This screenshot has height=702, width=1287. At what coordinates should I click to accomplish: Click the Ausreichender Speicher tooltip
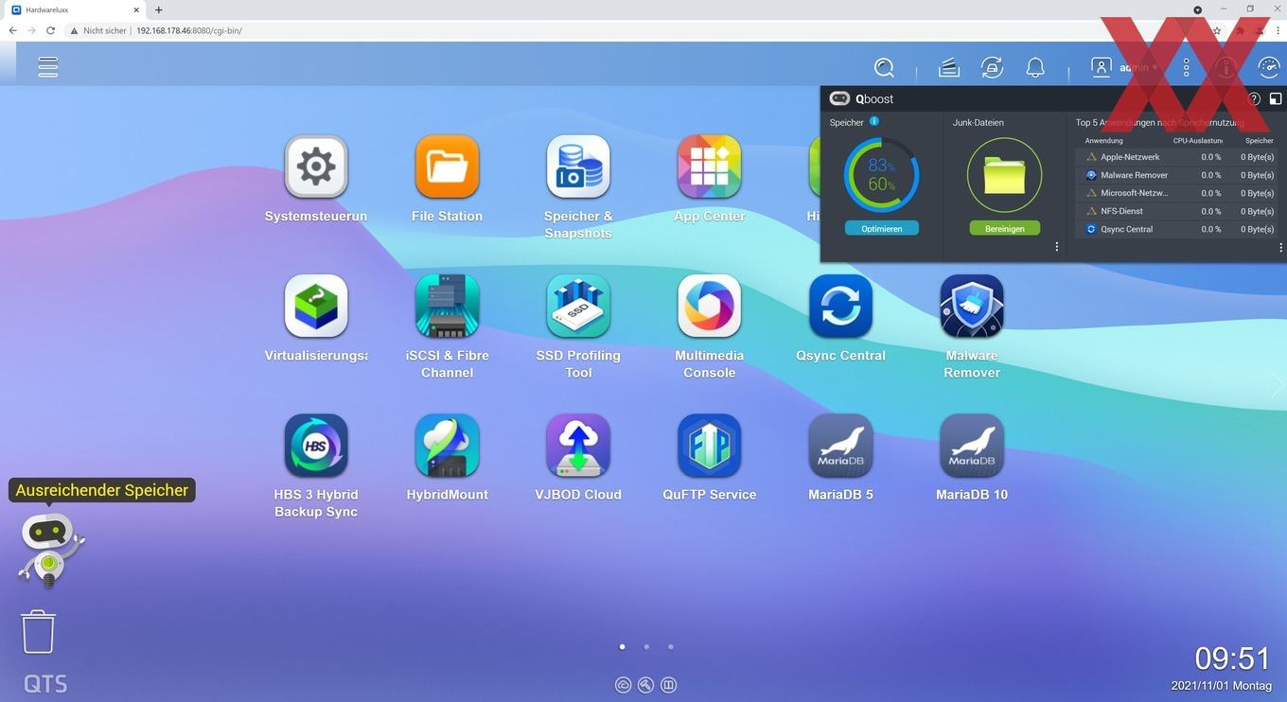click(x=101, y=490)
